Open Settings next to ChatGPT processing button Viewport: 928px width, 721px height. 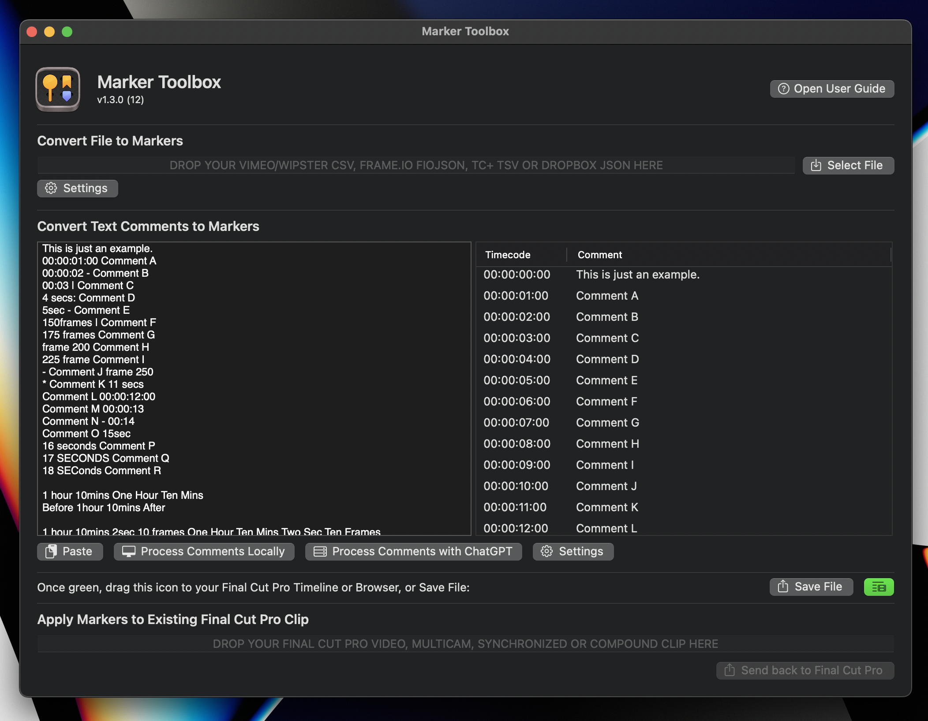click(x=573, y=551)
